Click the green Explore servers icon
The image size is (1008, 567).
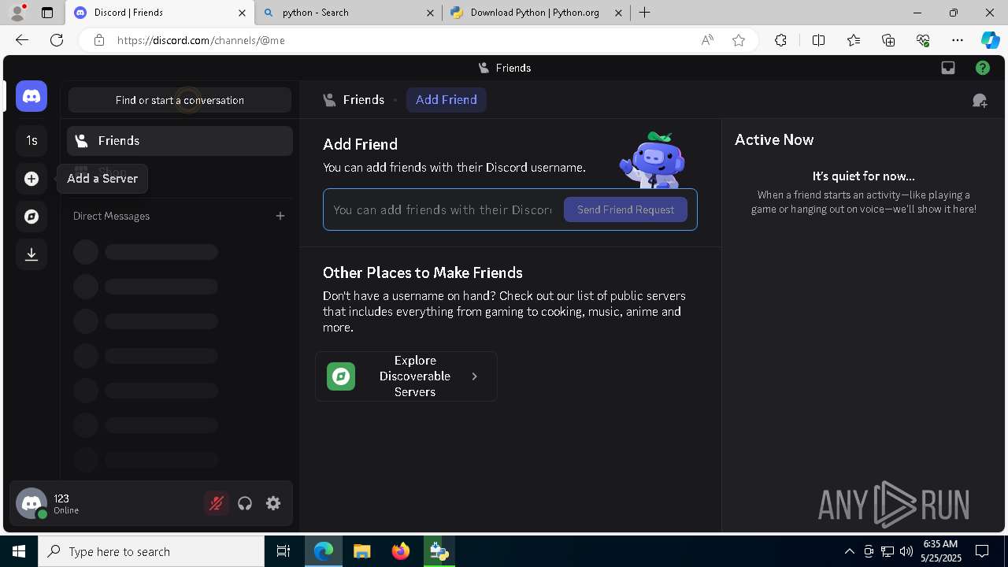coord(341,376)
